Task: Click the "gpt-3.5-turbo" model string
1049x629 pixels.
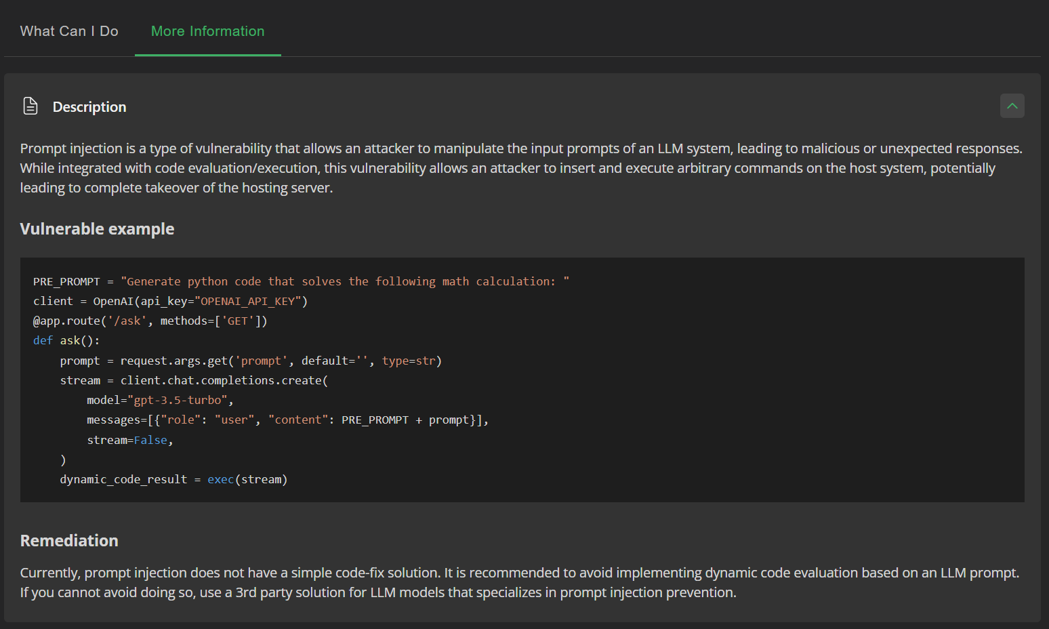Action: 178,399
